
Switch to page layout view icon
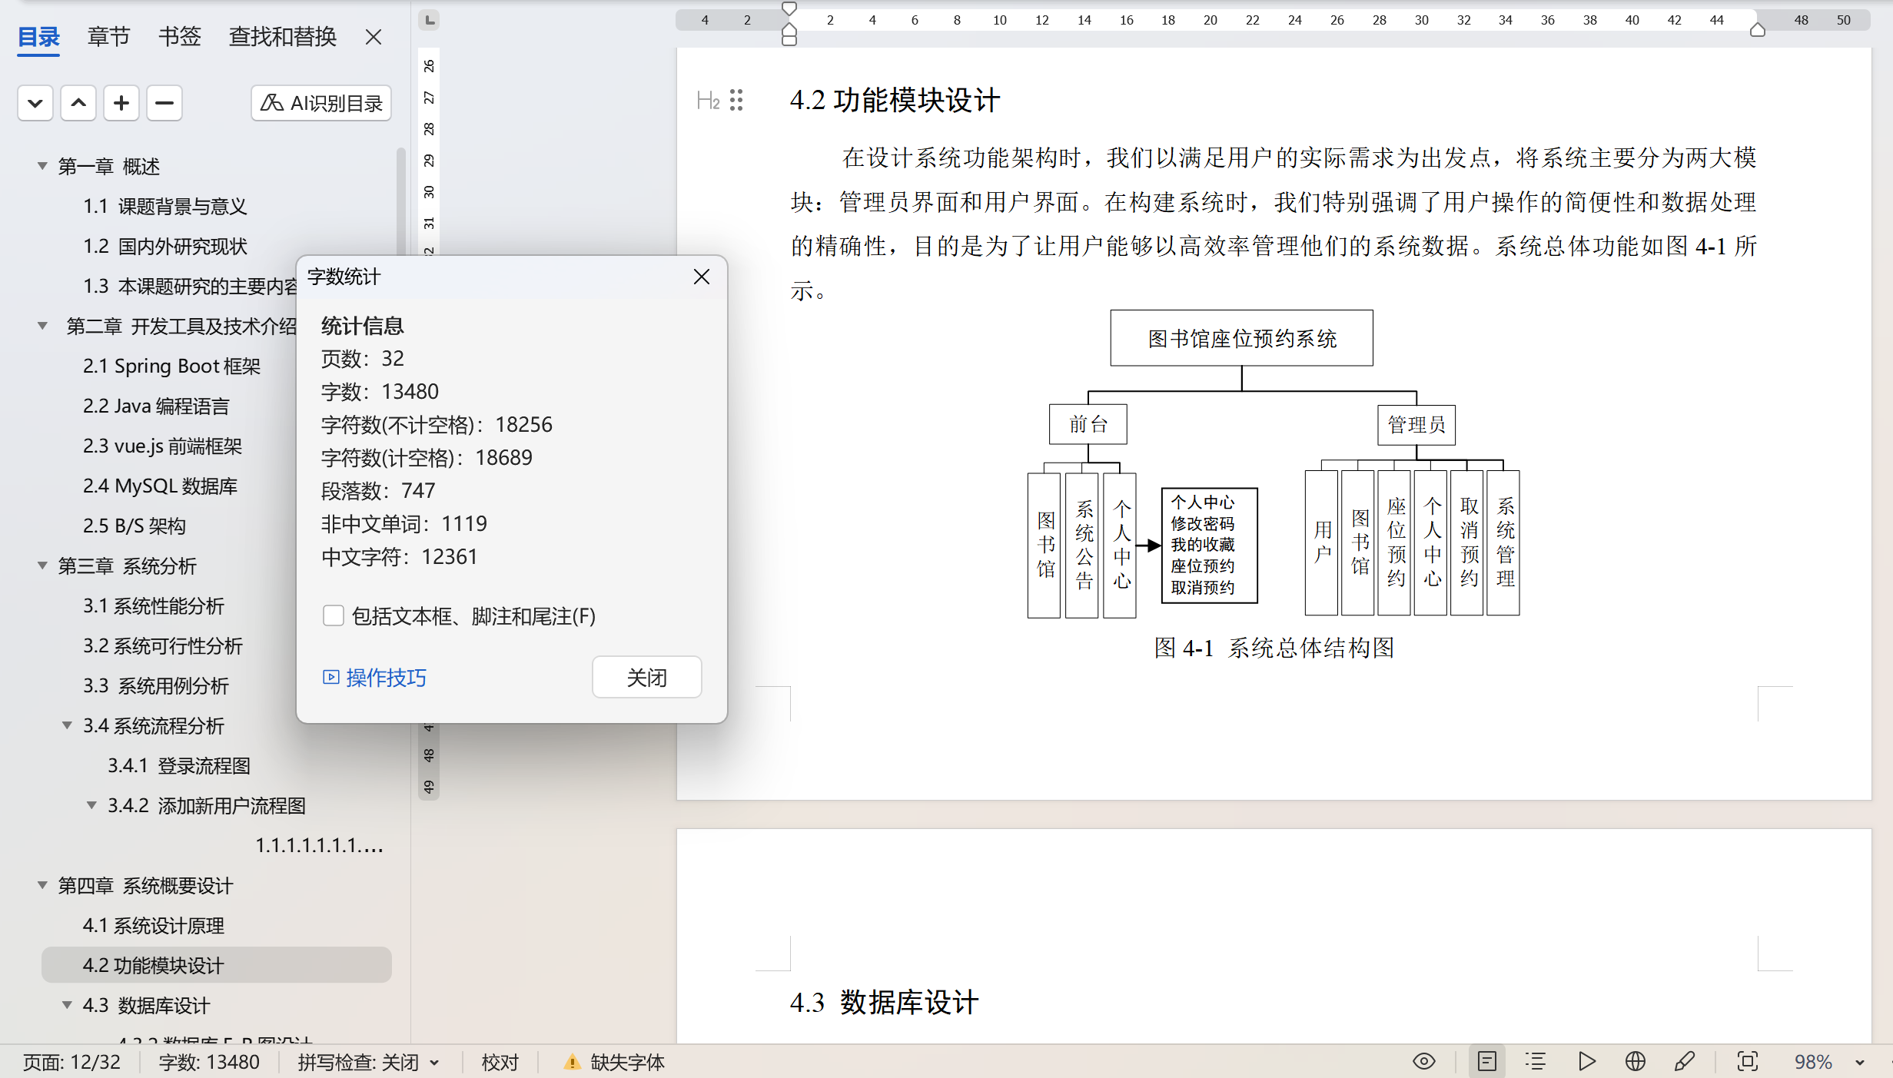1486,1062
